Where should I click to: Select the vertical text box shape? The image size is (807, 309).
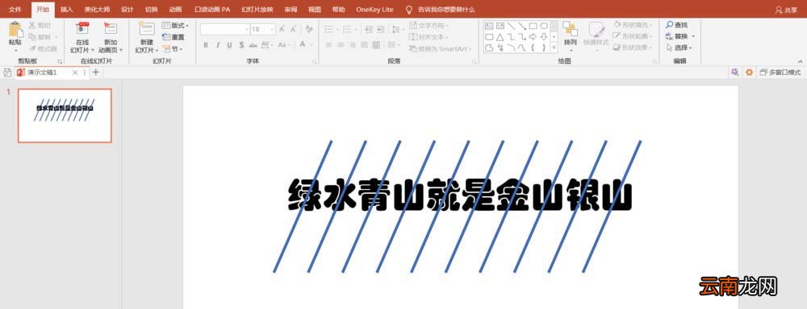tap(500, 26)
